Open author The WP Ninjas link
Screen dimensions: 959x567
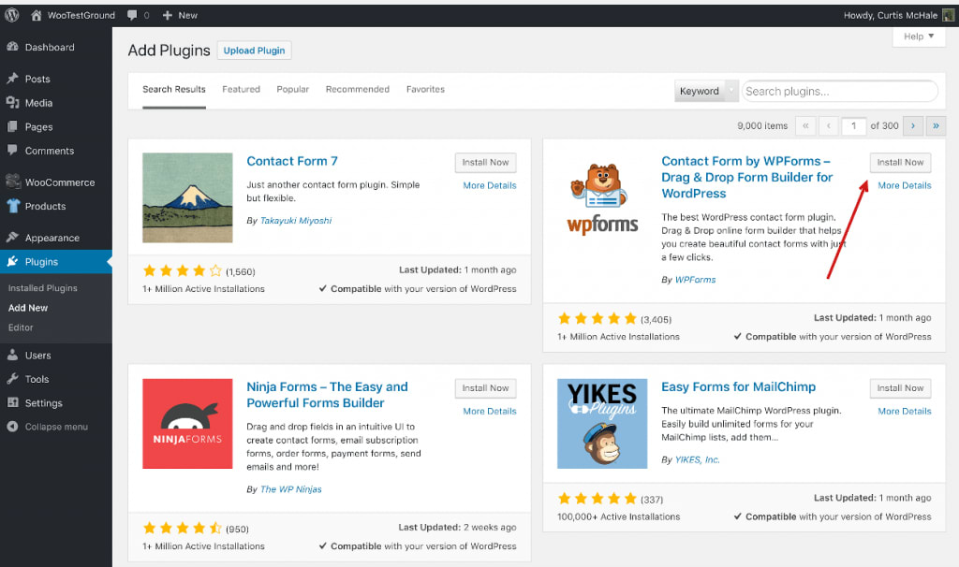290,489
